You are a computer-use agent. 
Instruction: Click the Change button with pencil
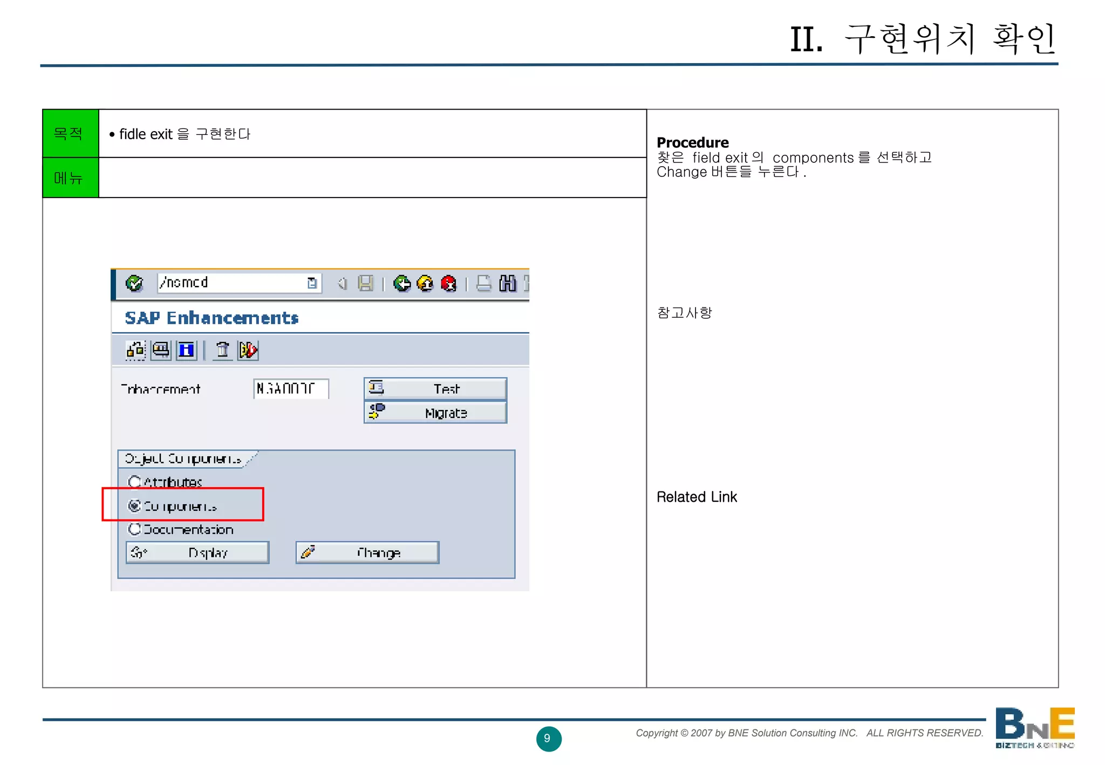pyautogui.click(x=367, y=552)
